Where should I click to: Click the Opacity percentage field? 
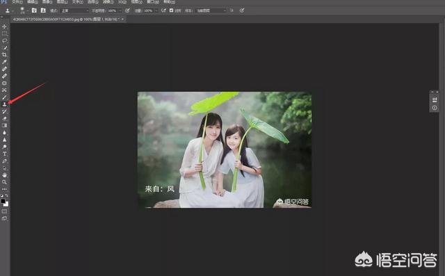coord(113,10)
